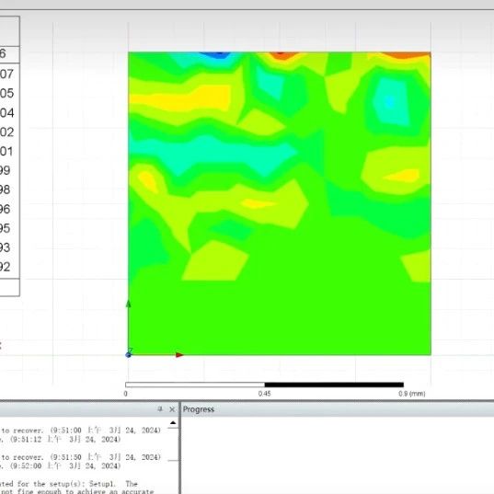
Task: Click the '0' scale bar label
Action: click(126, 394)
